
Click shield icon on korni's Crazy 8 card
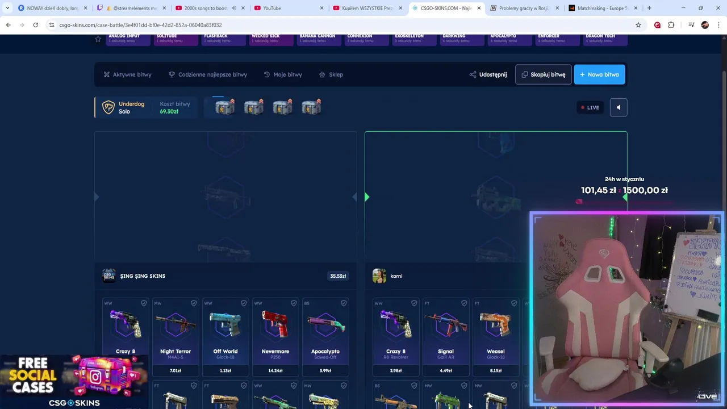[x=414, y=303]
